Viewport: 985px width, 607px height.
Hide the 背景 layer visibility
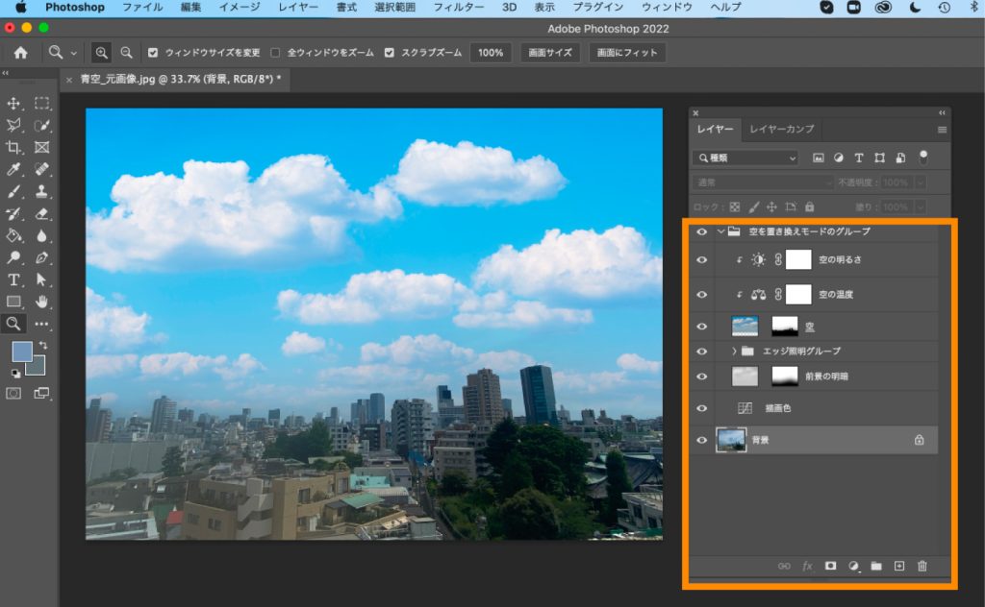tap(701, 440)
